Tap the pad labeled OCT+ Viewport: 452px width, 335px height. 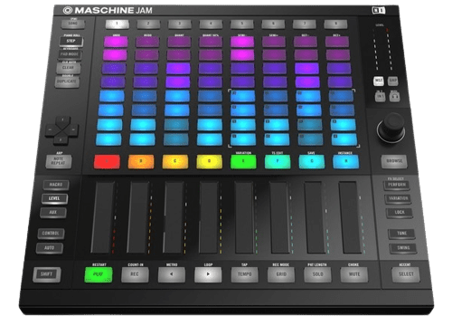[x=337, y=42]
